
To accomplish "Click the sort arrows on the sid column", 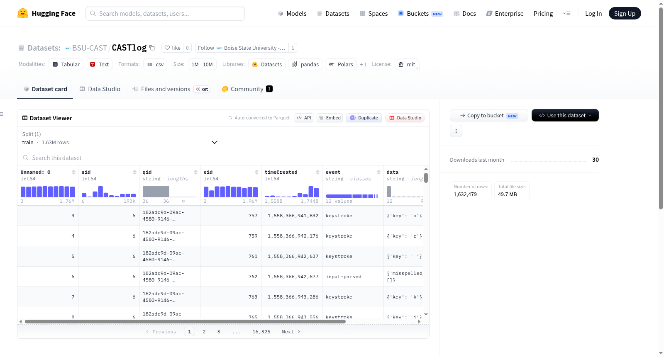I will point(134,172).
